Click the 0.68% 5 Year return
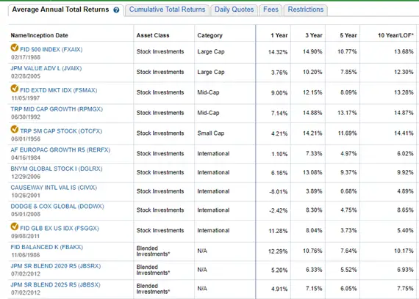 348,191
